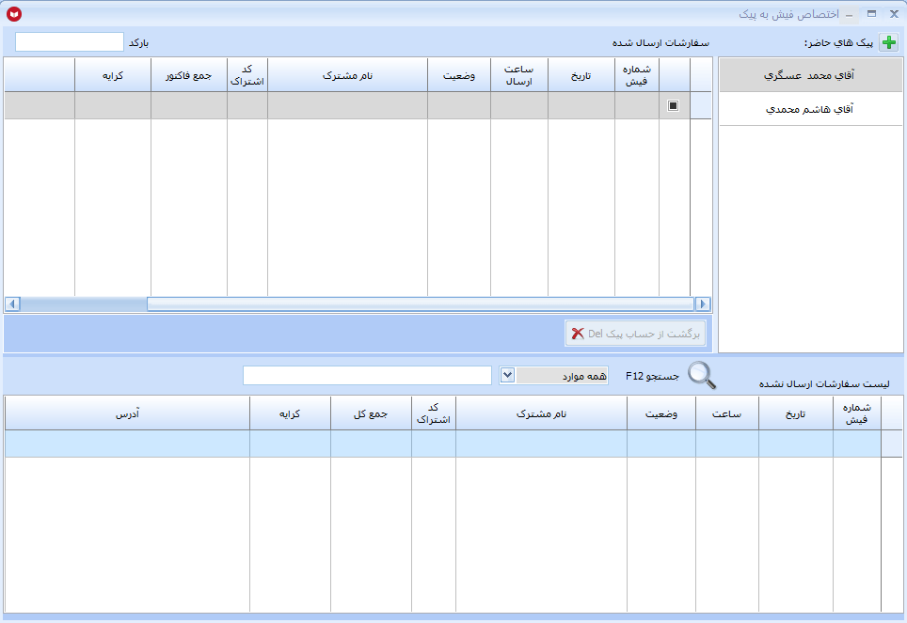Click the horizontal scrollbar right arrow
Screen dimensions: 907x623
pos(703,304)
